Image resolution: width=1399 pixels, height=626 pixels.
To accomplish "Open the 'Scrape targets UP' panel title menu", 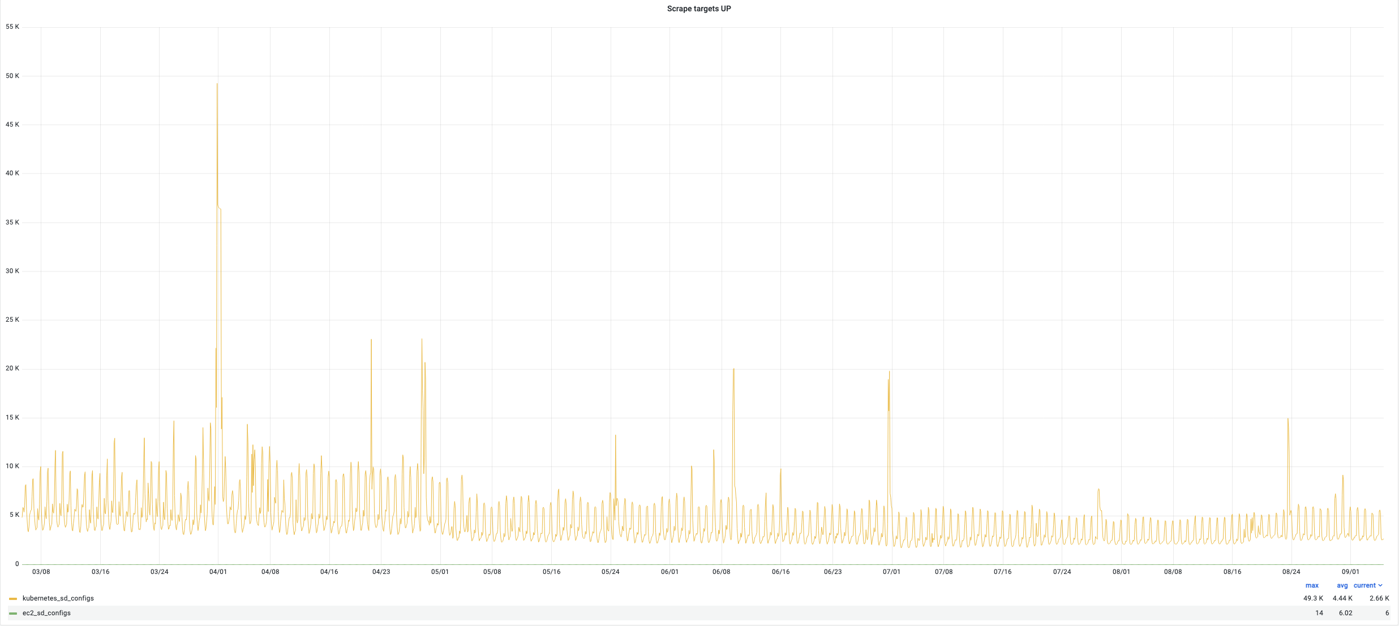I will (699, 8).
